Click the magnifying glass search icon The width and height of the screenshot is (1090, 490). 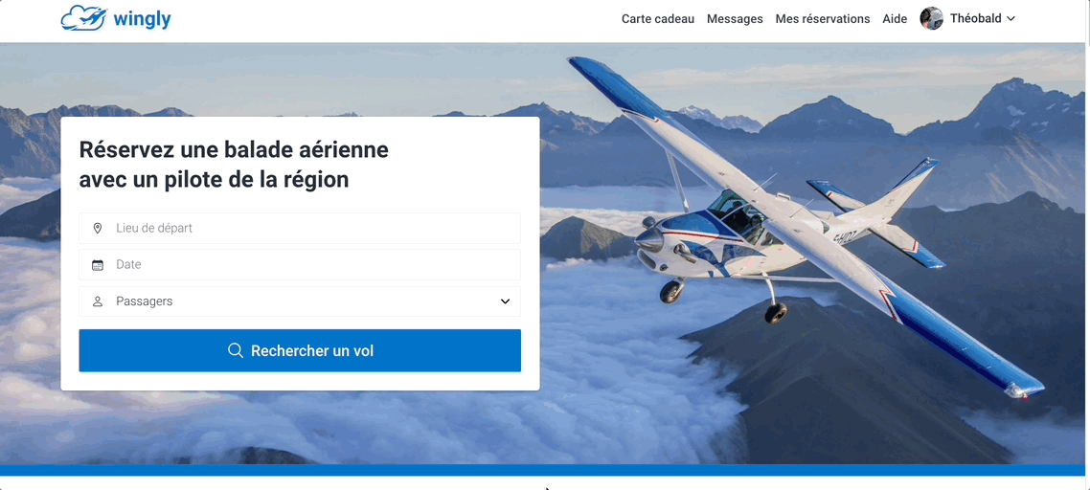coord(236,350)
